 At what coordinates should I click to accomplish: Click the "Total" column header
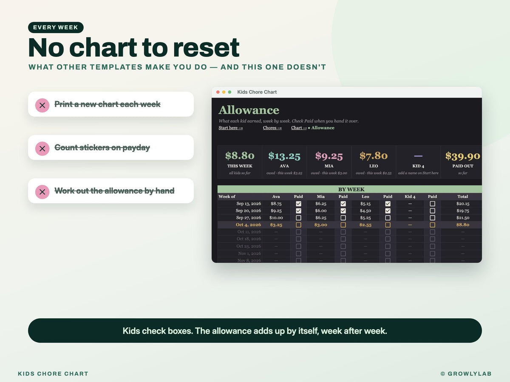(463, 197)
